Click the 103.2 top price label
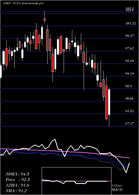The image size is (139, 195). point(130,8)
